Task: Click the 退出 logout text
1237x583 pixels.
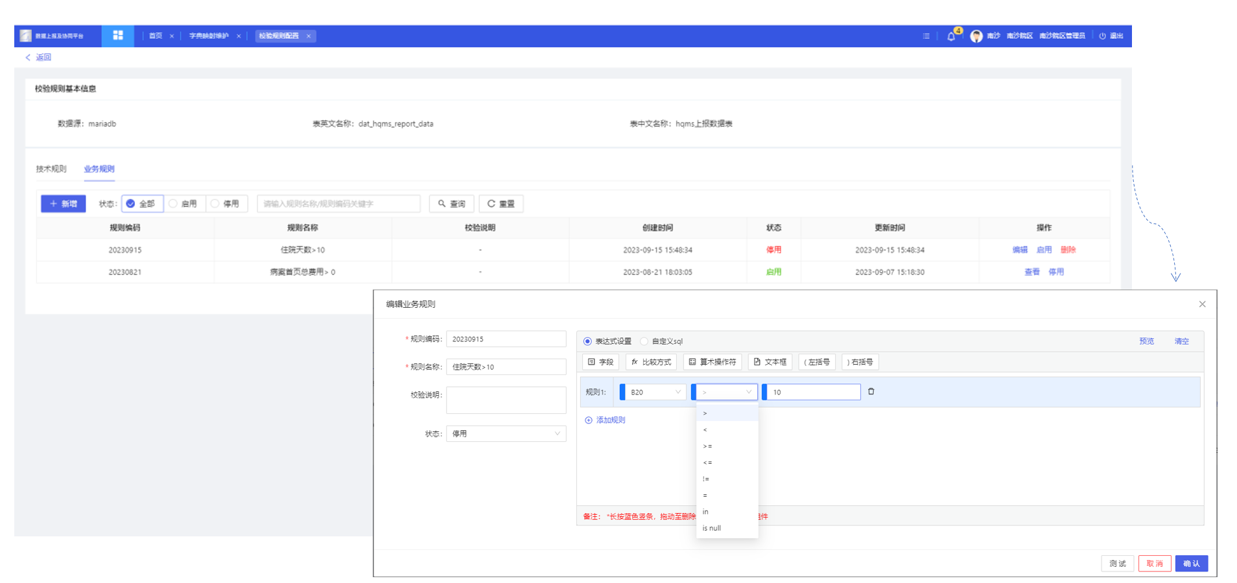Action: click(x=1116, y=36)
